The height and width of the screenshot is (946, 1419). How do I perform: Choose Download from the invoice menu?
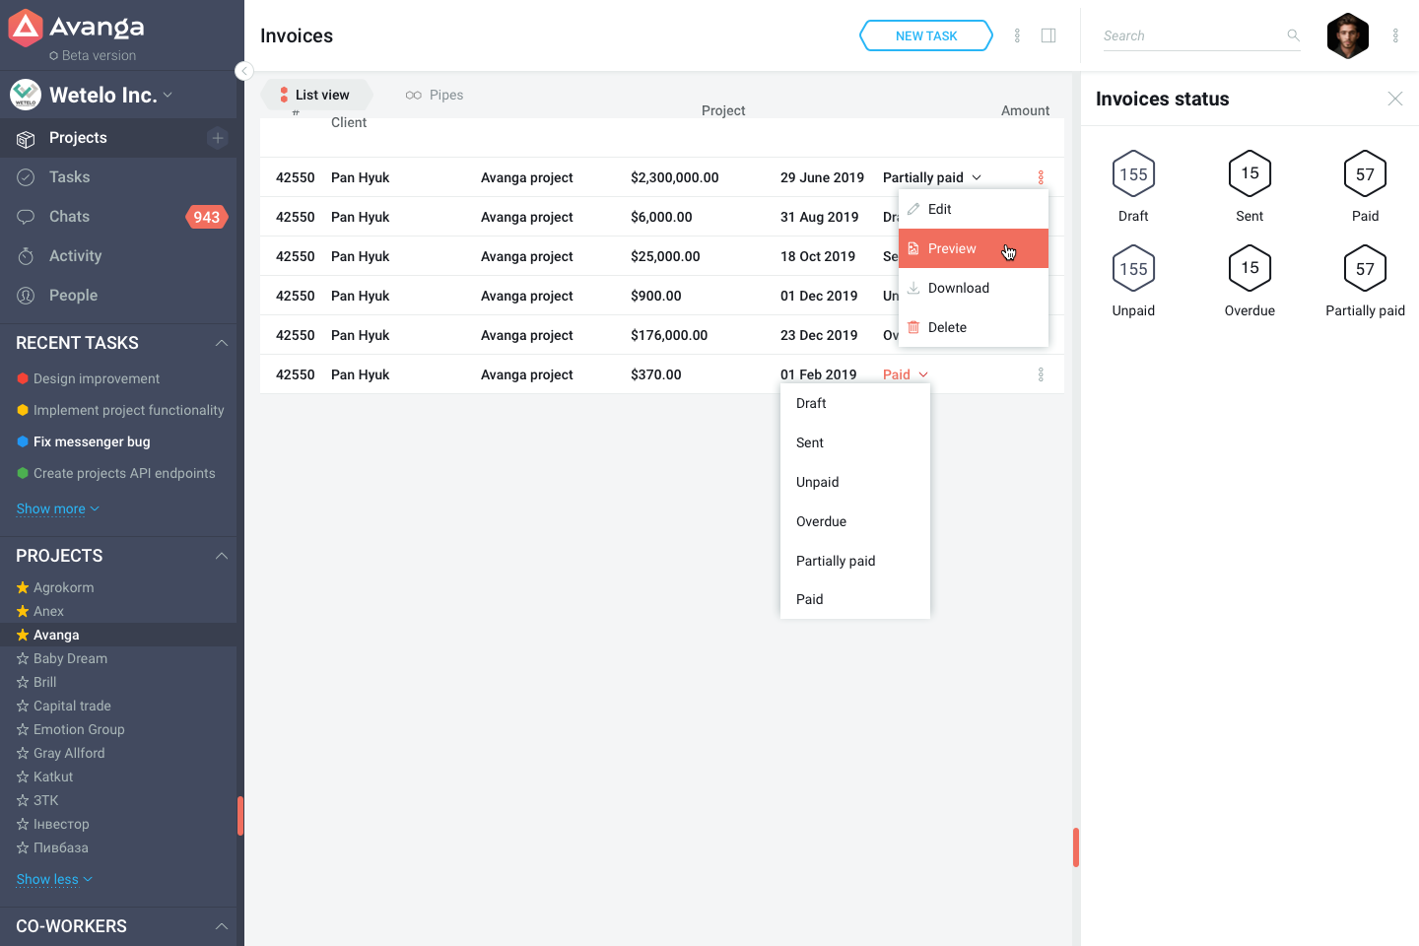pyautogui.click(x=974, y=288)
